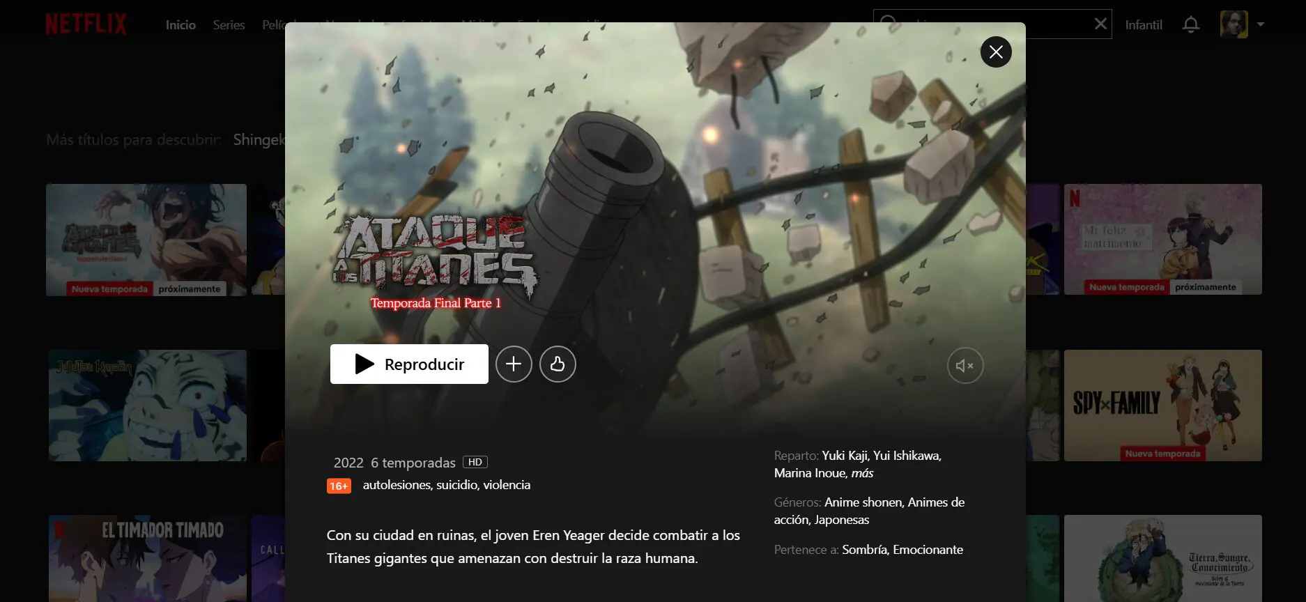
Task: Rate the title with thumbs up icon
Action: pos(558,364)
